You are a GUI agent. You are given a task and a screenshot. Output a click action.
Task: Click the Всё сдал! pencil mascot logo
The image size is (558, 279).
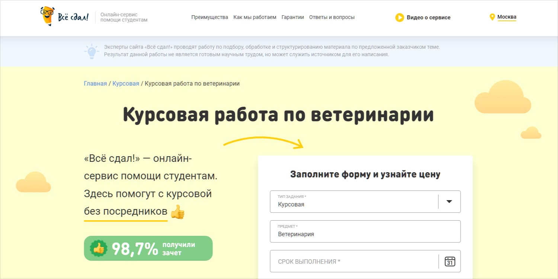pos(48,16)
